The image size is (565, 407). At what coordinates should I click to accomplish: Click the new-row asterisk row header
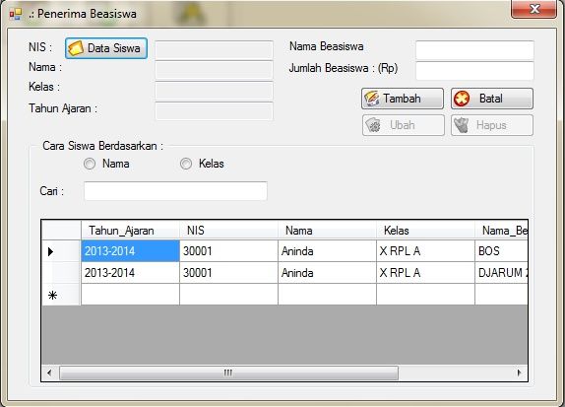[x=61, y=295]
